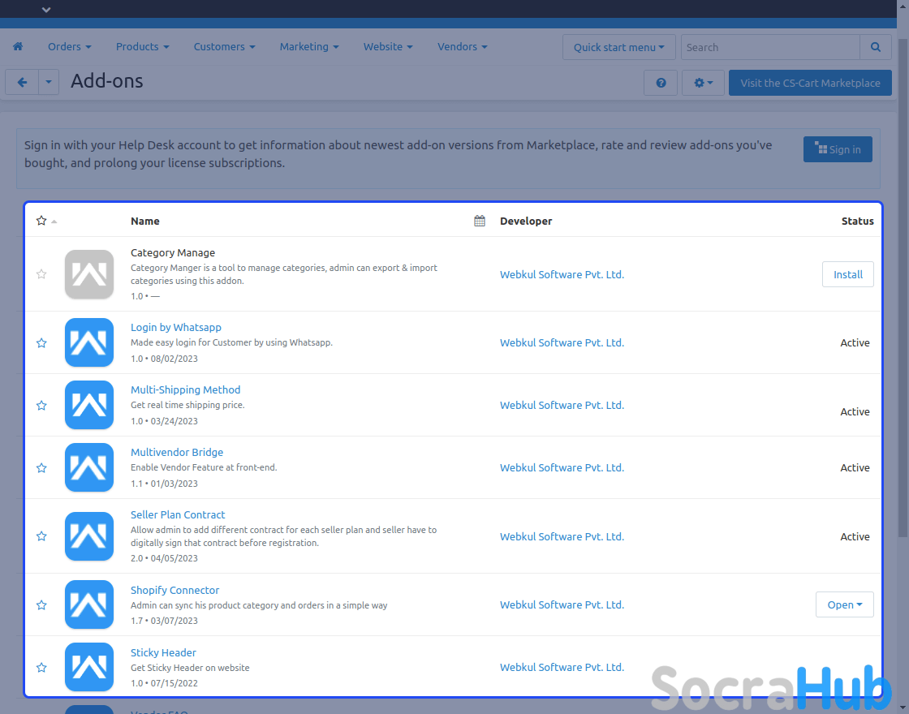Open the Vendors menu
The height and width of the screenshot is (714, 909).
(x=462, y=47)
